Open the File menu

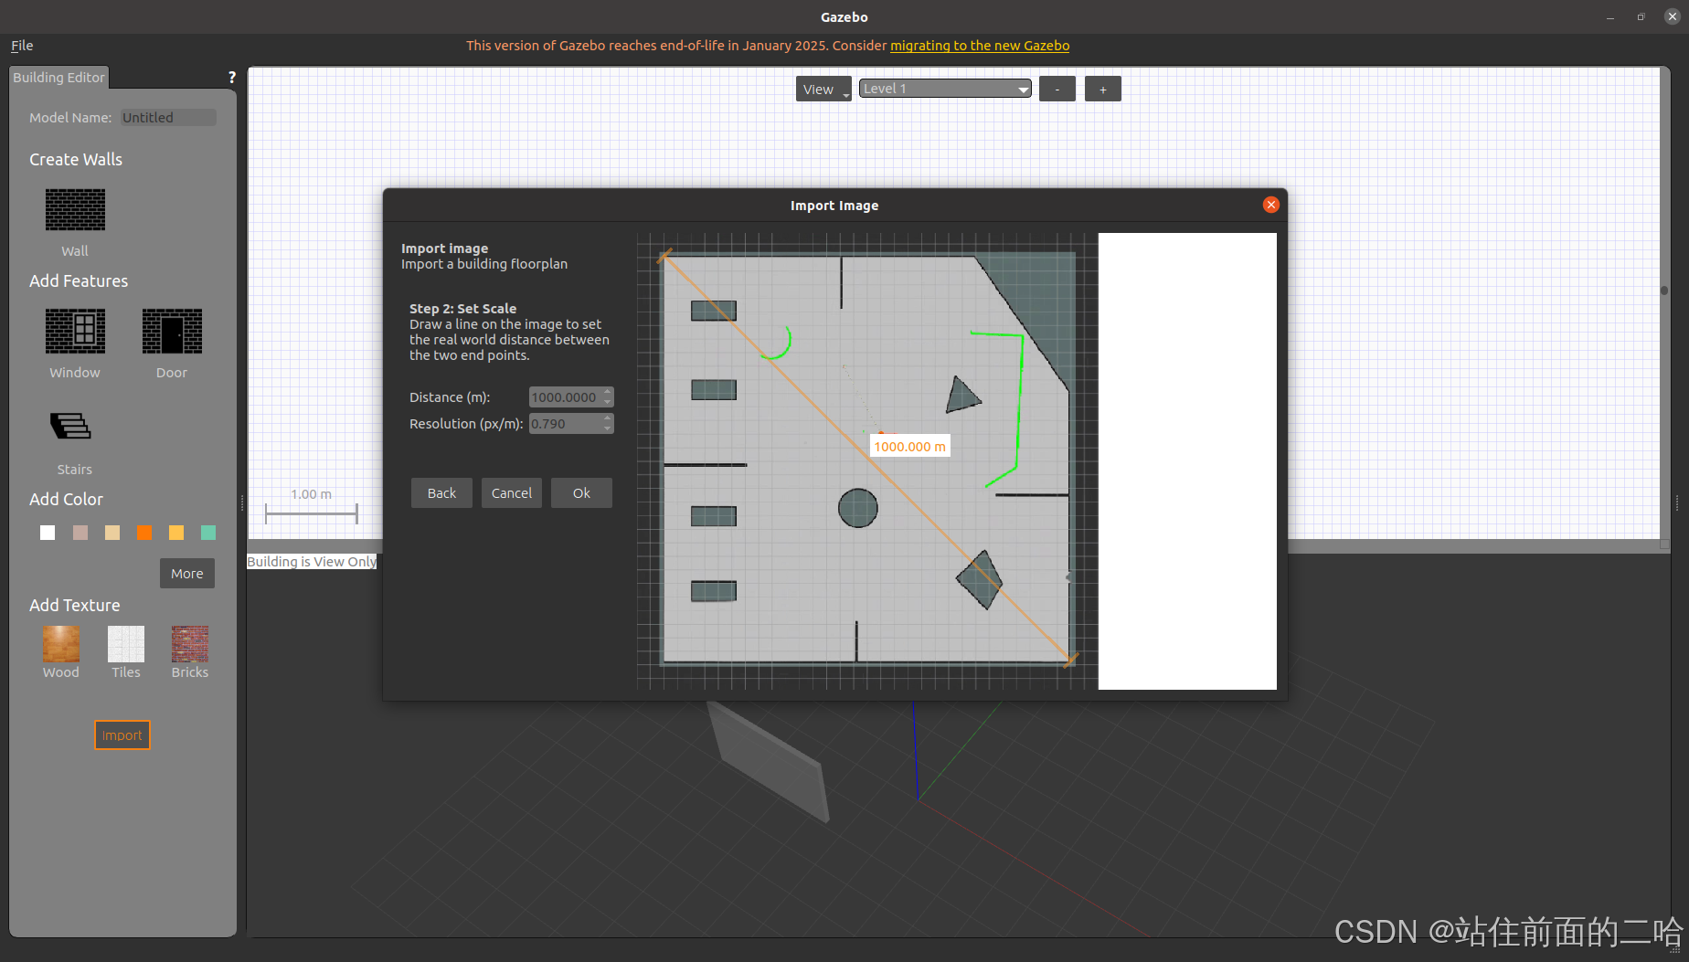[22, 46]
